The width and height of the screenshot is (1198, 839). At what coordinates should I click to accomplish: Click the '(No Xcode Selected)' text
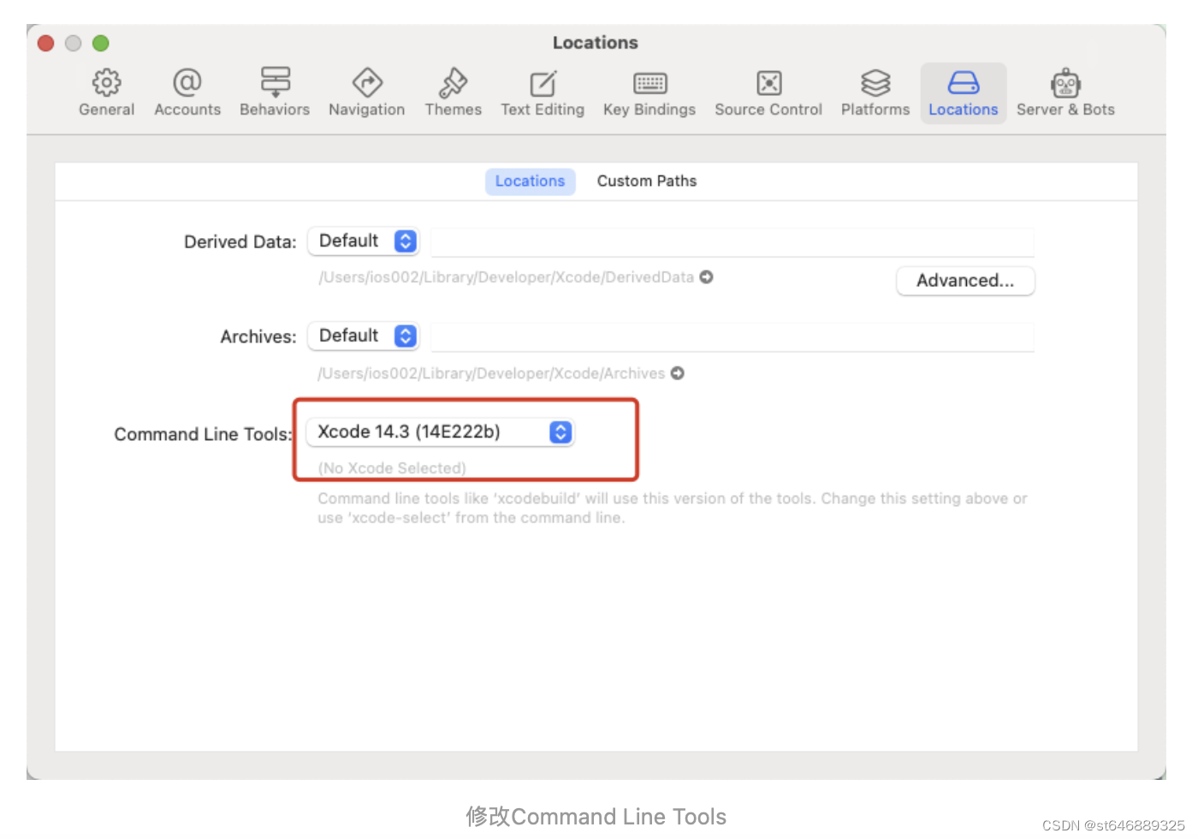click(392, 468)
